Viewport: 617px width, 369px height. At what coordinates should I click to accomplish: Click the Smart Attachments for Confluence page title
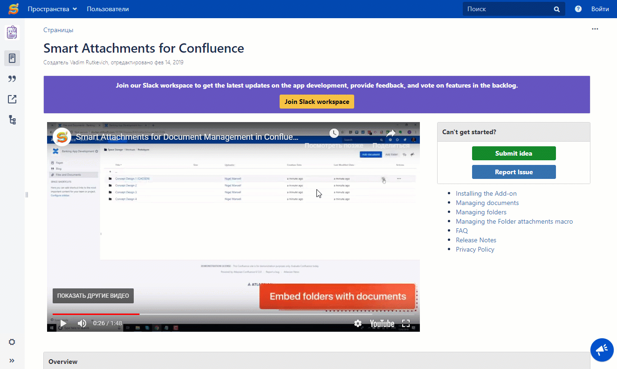point(144,48)
